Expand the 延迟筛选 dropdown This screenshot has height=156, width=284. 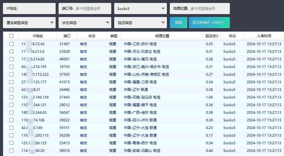click(140, 23)
